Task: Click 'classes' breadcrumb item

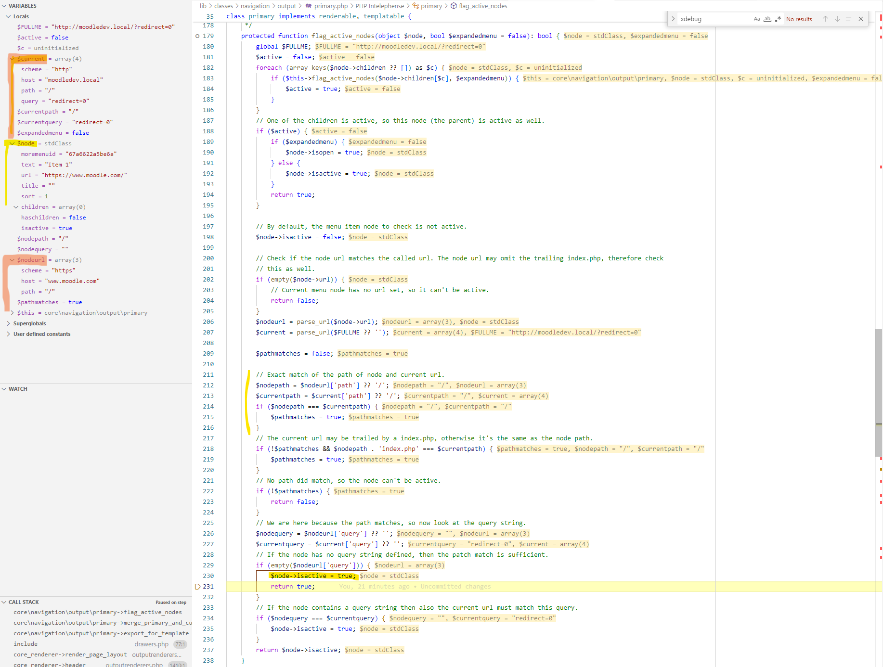Action: point(223,6)
